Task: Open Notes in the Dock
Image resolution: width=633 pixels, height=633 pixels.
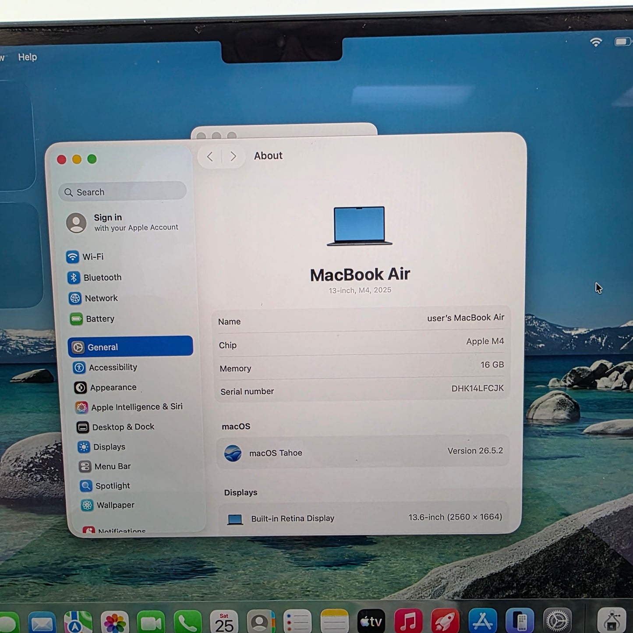Action: click(334, 622)
